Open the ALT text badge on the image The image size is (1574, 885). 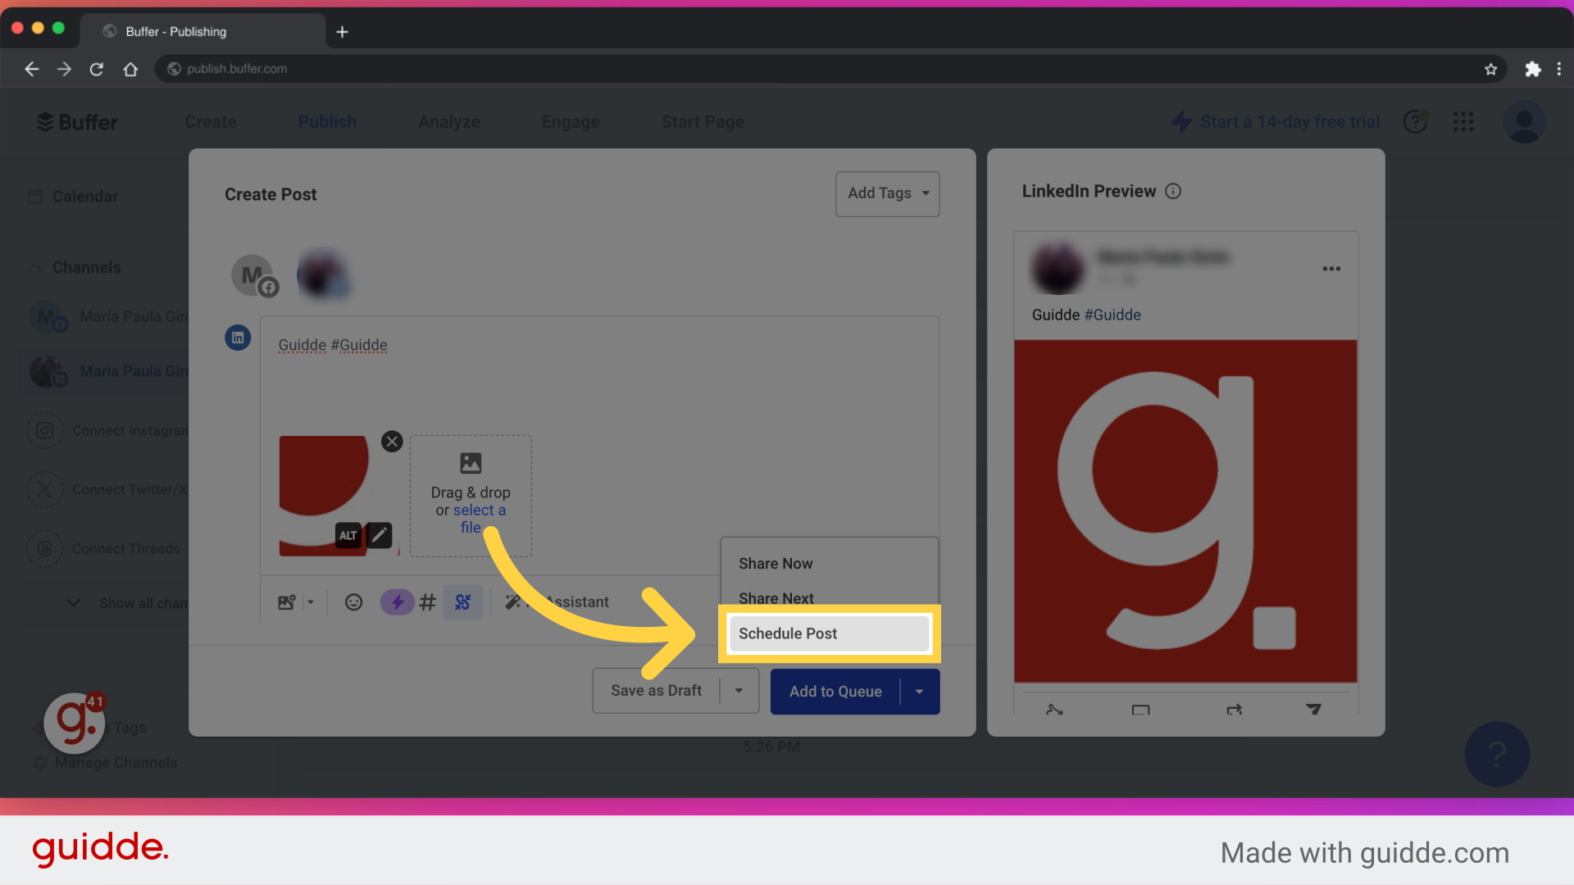click(348, 535)
